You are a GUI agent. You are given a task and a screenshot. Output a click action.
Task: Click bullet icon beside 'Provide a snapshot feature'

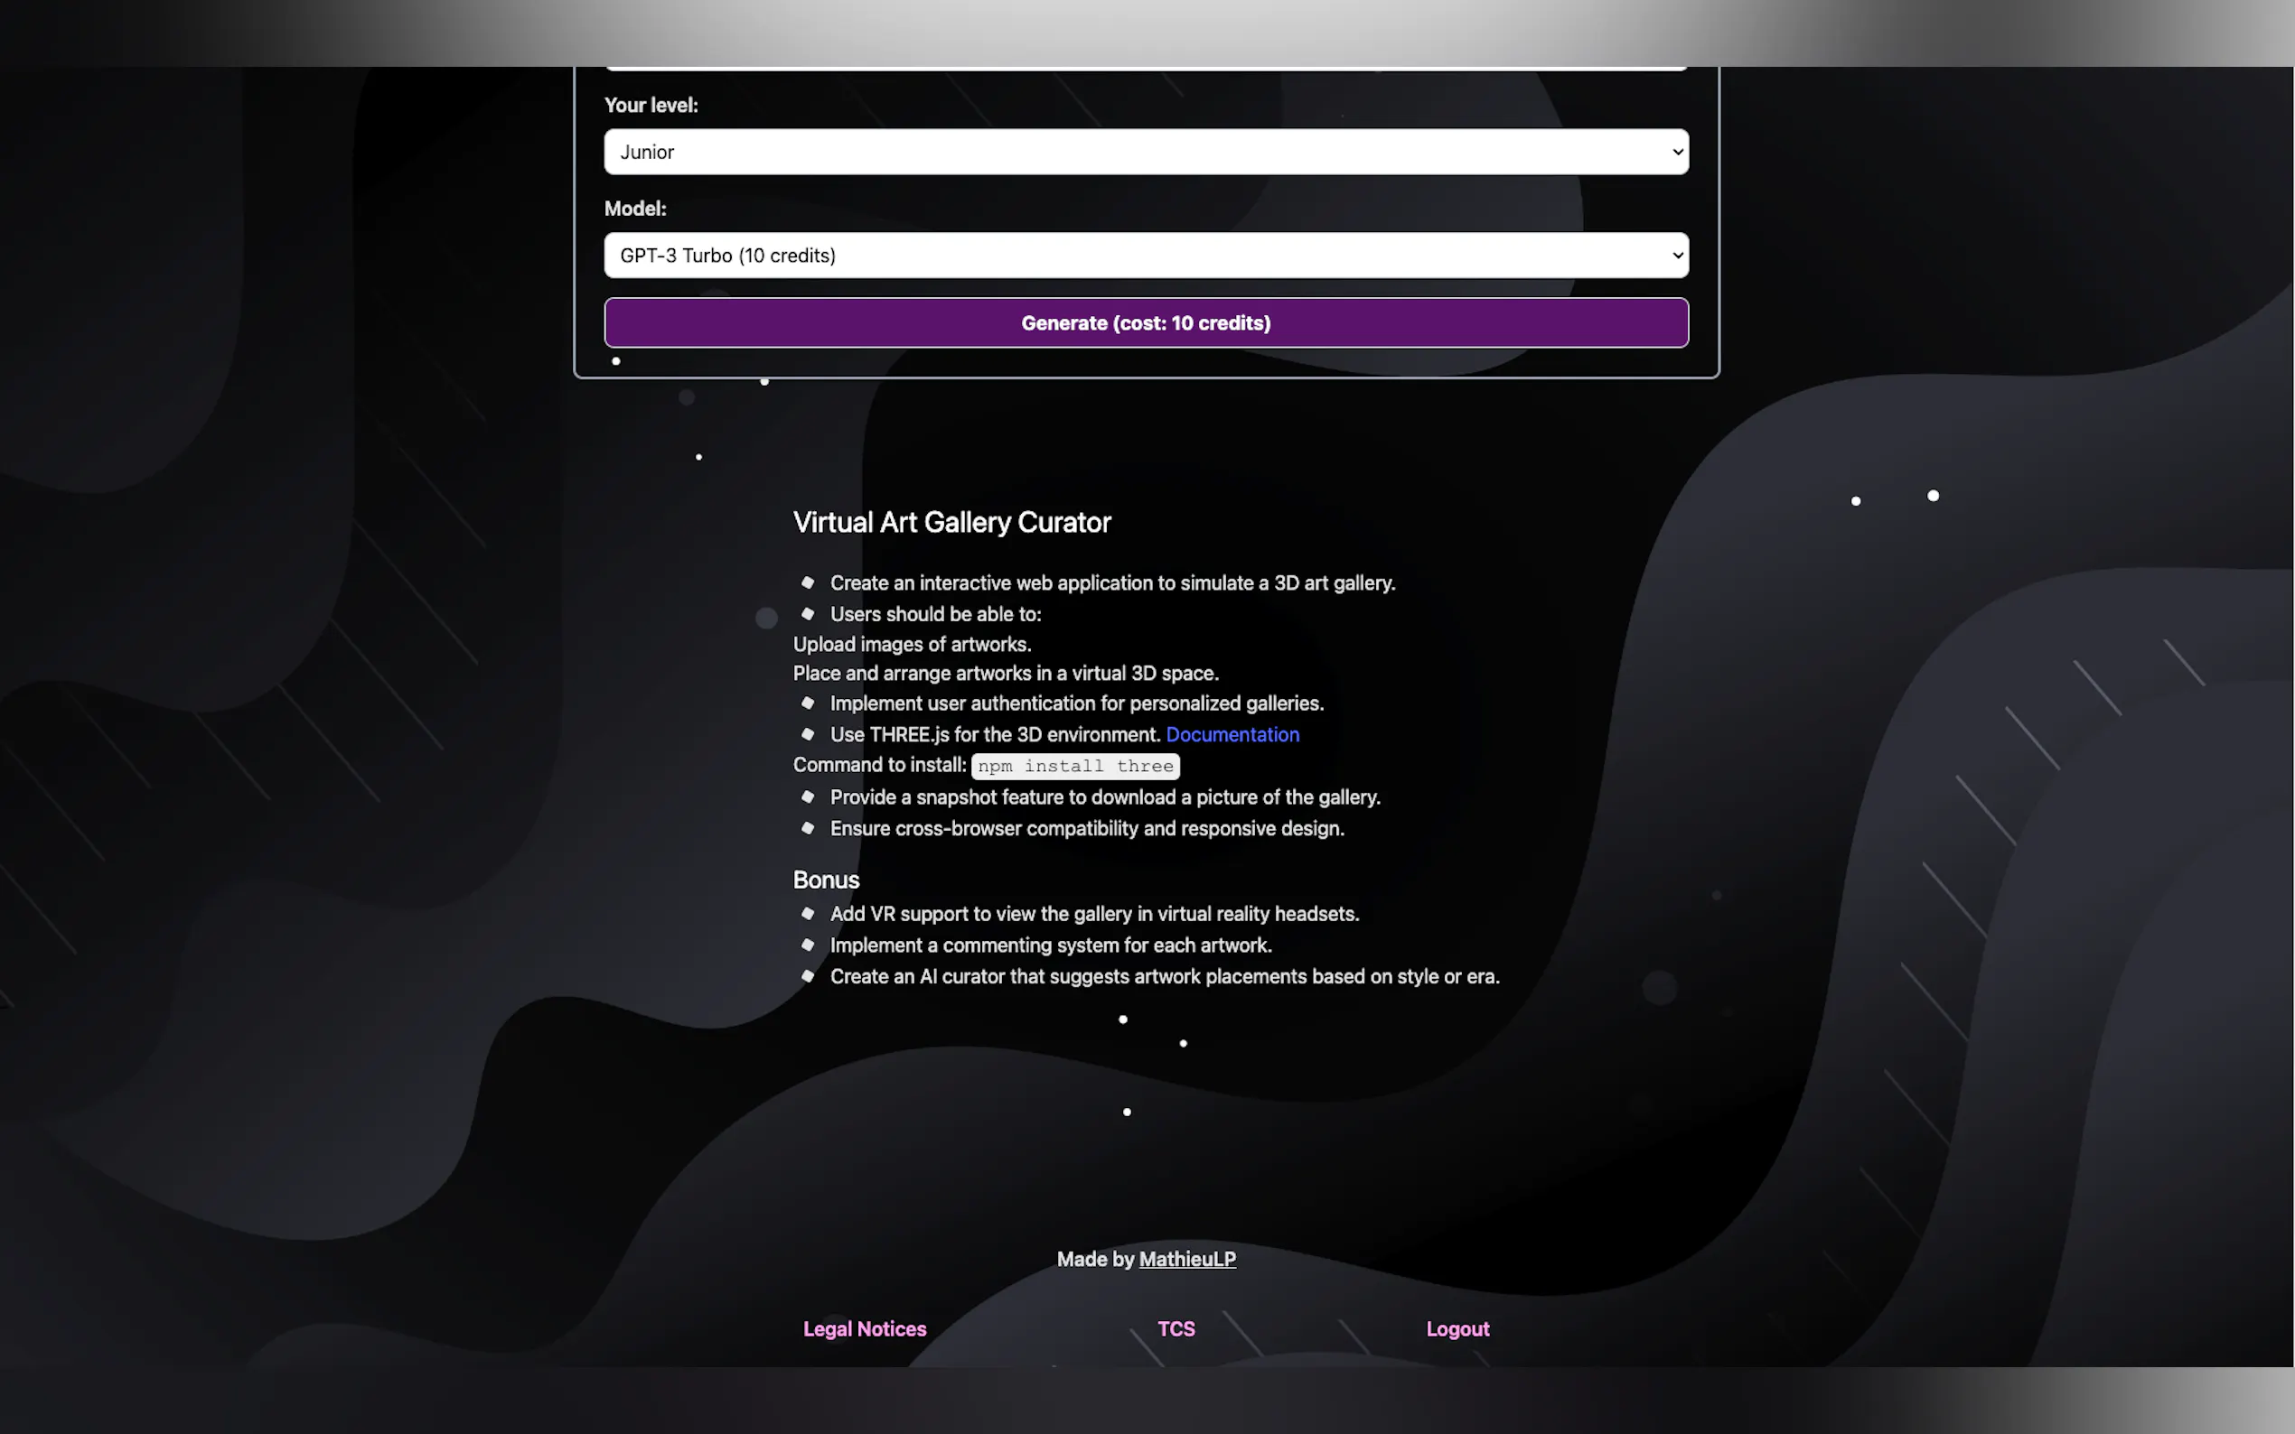(x=808, y=796)
